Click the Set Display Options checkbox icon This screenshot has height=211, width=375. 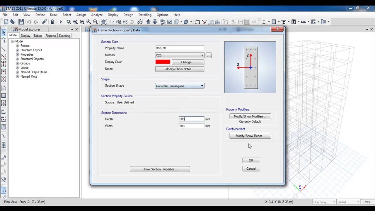[170, 22]
